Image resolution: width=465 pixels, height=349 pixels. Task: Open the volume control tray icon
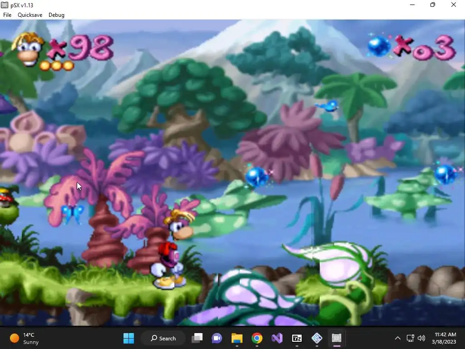pyautogui.click(x=421, y=338)
